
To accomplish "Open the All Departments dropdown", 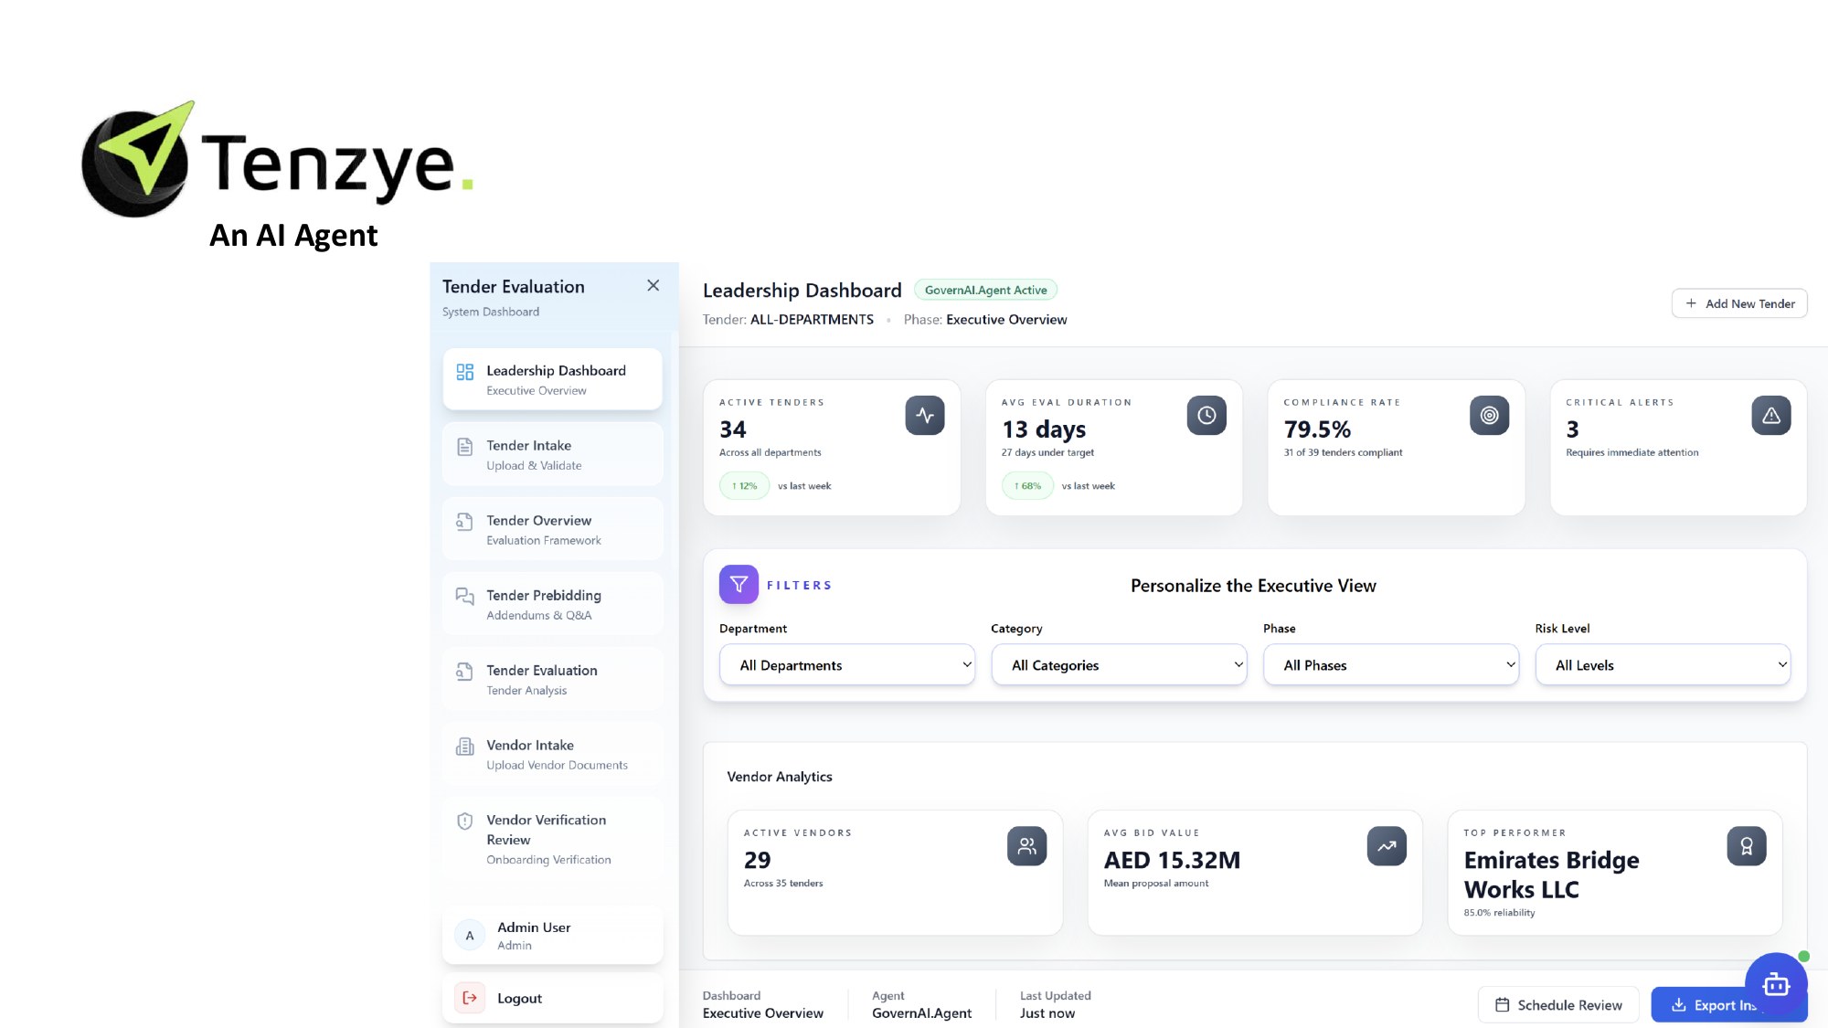I will pos(847,665).
